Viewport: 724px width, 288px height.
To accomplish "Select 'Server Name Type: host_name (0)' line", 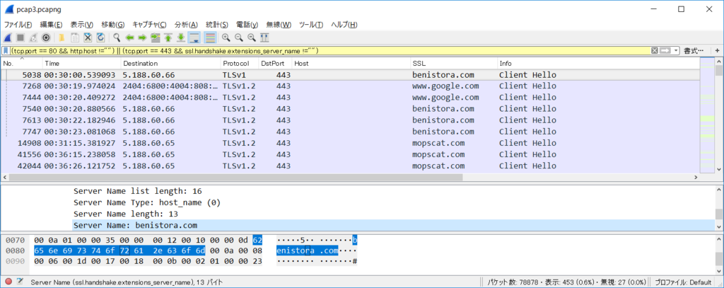I will (x=147, y=202).
